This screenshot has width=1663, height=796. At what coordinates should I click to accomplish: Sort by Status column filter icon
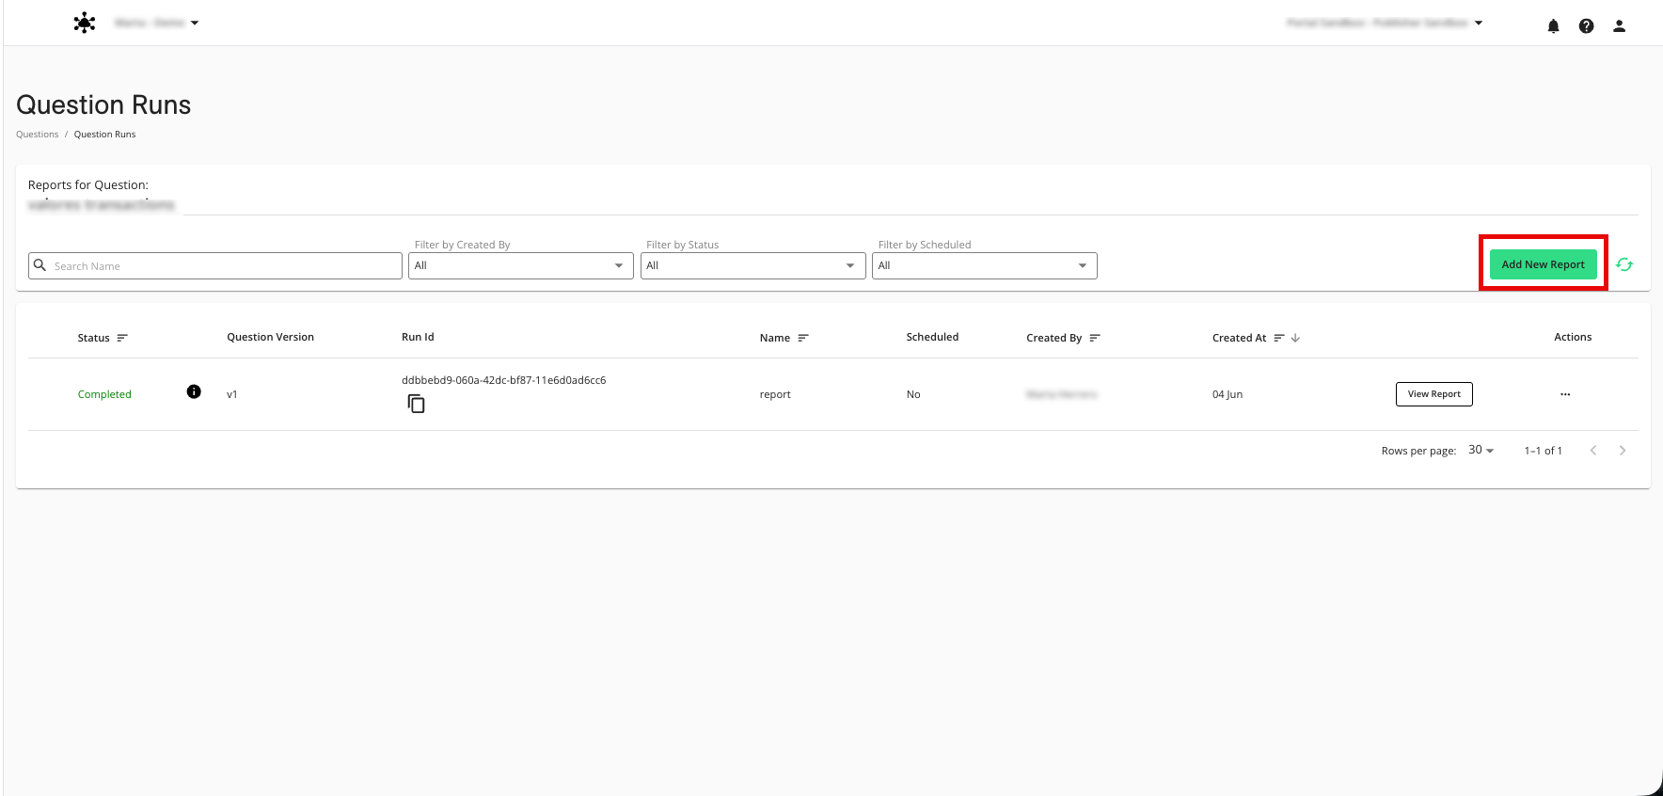tap(122, 338)
